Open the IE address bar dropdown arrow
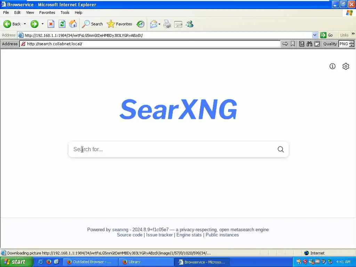 tap(315, 35)
